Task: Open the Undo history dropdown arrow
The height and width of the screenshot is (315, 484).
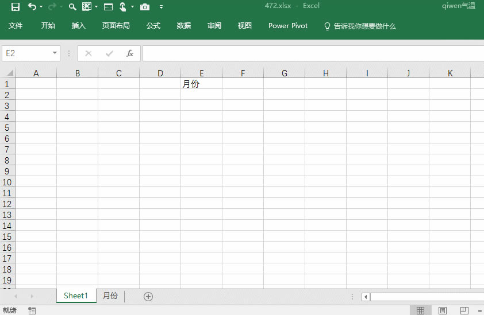Action: click(x=41, y=7)
